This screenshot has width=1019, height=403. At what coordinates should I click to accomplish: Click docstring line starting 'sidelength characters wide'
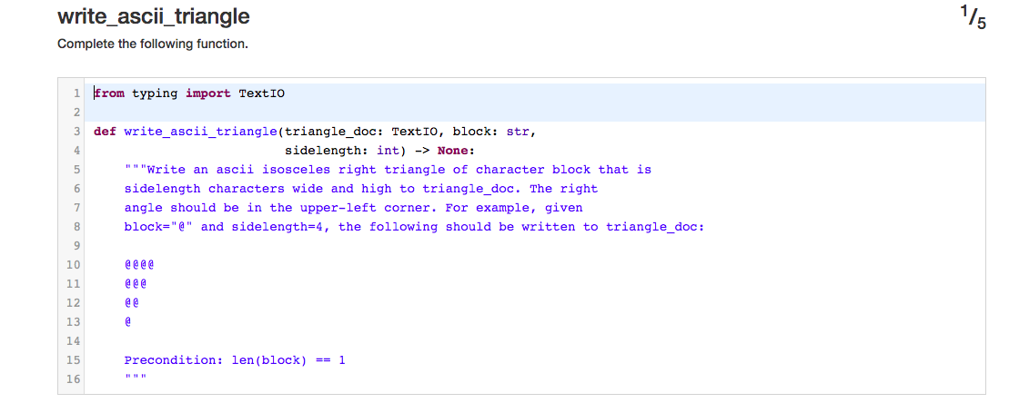tap(360, 189)
